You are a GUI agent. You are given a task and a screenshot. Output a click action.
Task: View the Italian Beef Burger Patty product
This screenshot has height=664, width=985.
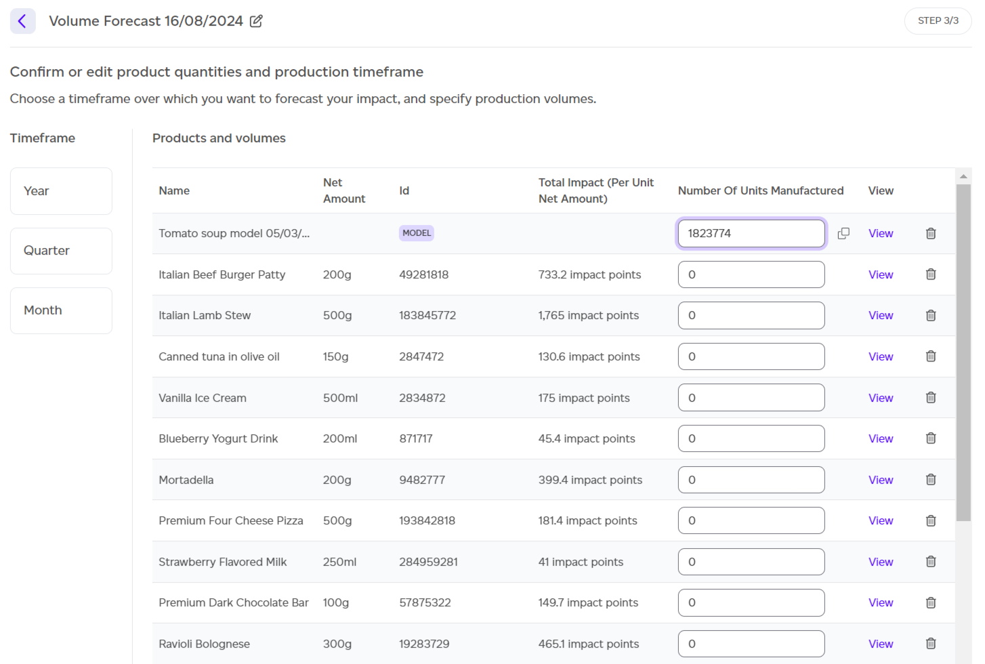pyautogui.click(x=881, y=274)
